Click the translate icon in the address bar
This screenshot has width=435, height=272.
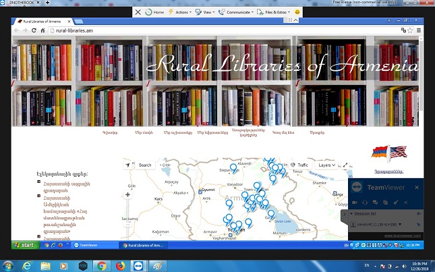pyautogui.click(x=404, y=30)
